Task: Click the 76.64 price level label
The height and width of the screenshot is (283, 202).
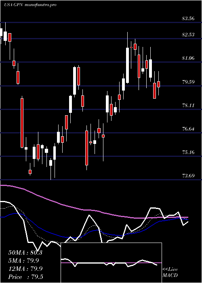Action: pos(189,129)
